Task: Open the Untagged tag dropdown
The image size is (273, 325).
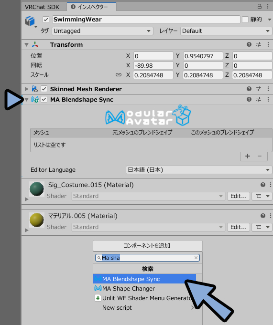Action: pos(102,31)
